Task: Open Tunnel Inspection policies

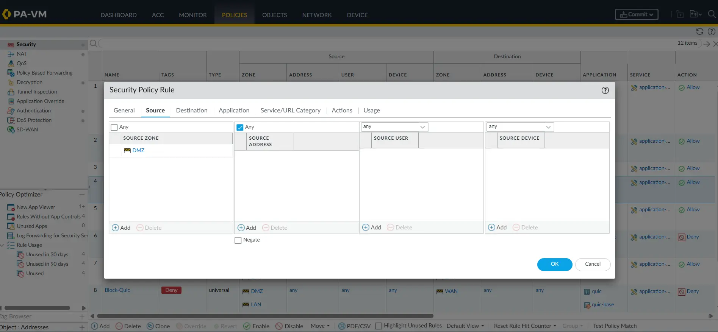Action: (x=37, y=92)
